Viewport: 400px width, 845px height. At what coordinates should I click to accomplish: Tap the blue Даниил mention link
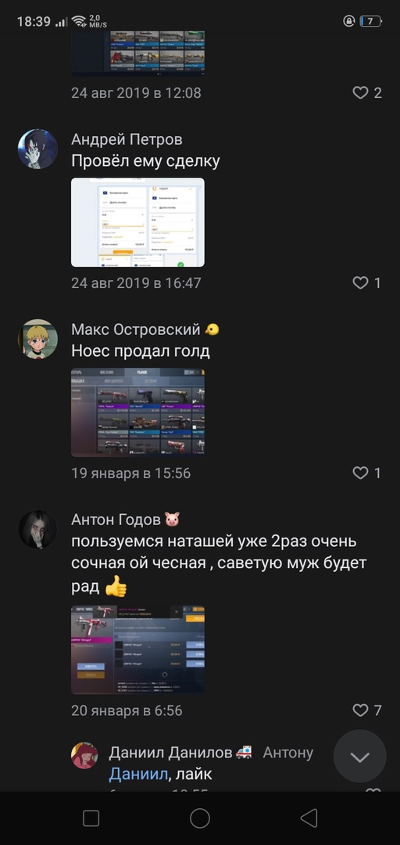(x=137, y=775)
